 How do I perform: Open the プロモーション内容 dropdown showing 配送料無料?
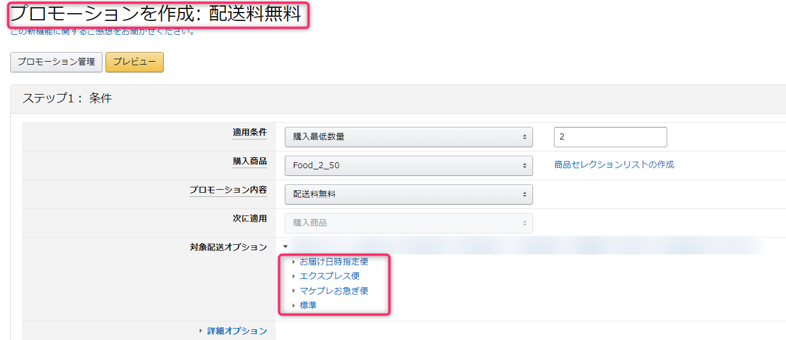click(408, 194)
